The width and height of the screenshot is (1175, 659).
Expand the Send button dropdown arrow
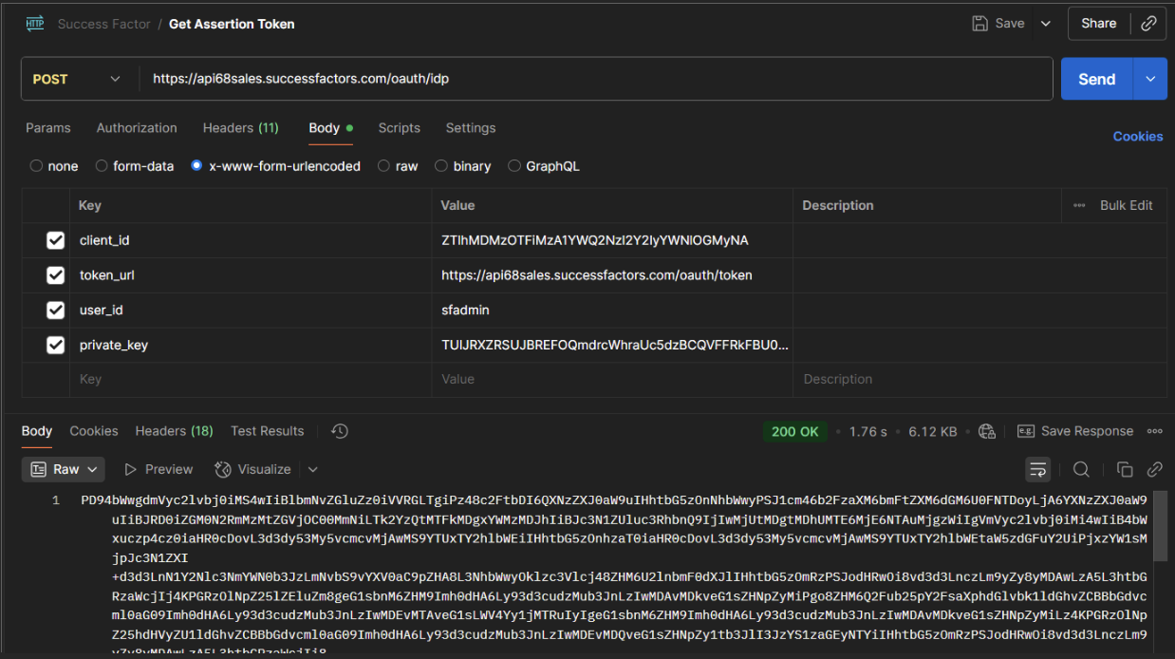1150,79
